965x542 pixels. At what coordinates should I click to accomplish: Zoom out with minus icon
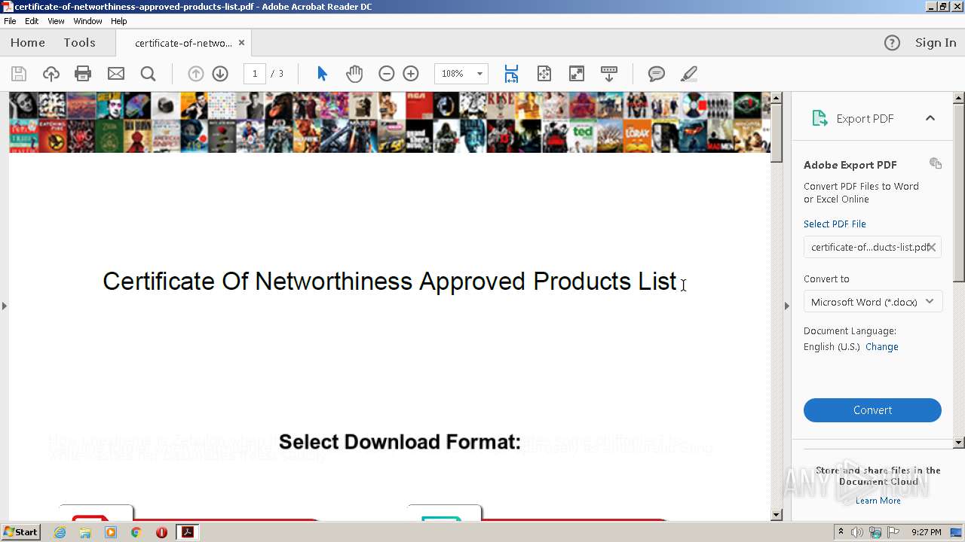(387, 74)
